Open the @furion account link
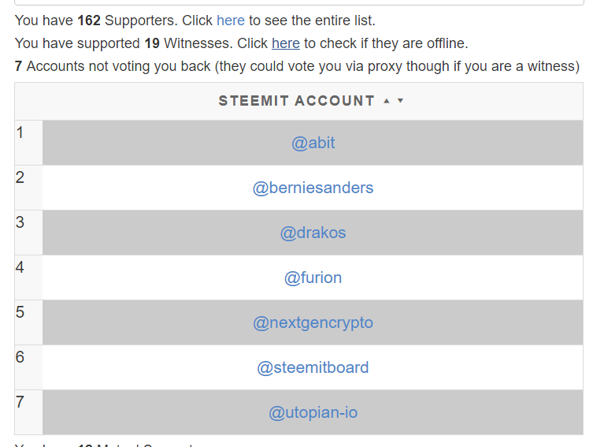The width and height of the screenshot is (608, 447). [313, 278]
